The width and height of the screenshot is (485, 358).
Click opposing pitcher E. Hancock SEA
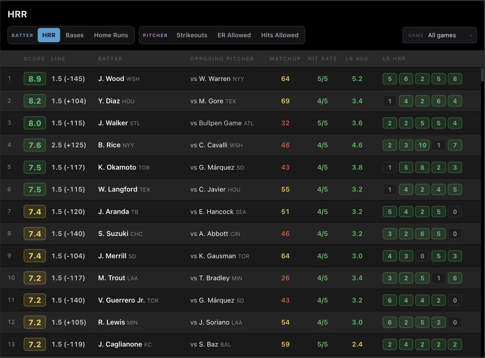tap(218, 212)
